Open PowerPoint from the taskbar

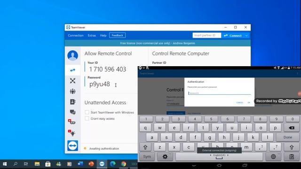click(91, 164)
